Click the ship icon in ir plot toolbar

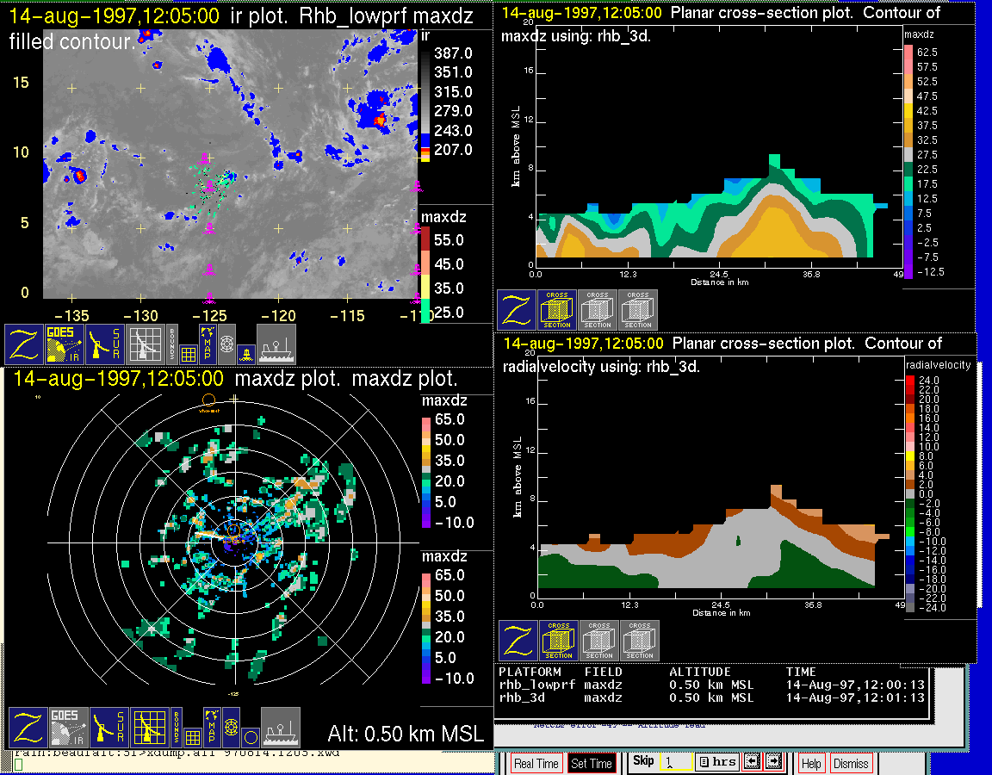click(276, 344)
